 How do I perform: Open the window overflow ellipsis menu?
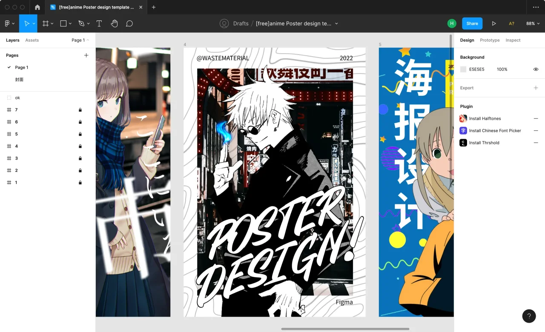pyautogui.click(x=536, y=7)
